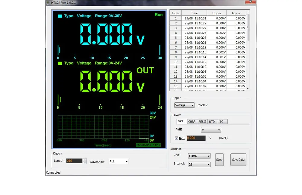The height and width of the screenshot is (195, 302).
Task: Switch to the VOL tab
Action: point(181,121)
